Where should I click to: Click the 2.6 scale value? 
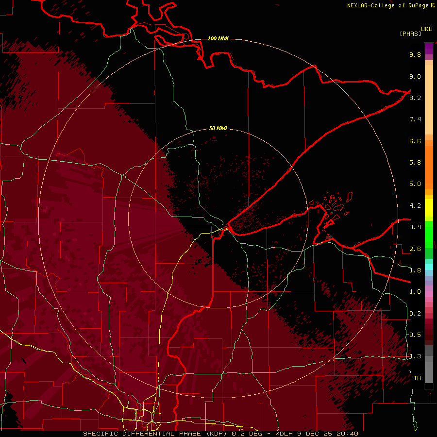click(x=415, y=249)
